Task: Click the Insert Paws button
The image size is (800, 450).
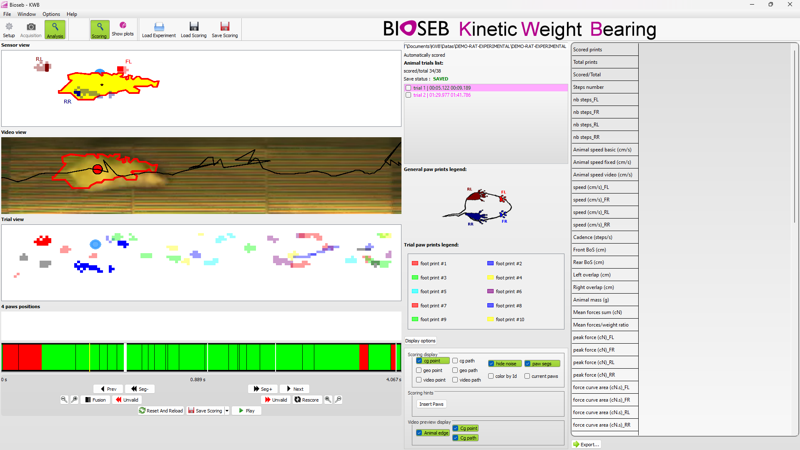Action: point(431,404)
